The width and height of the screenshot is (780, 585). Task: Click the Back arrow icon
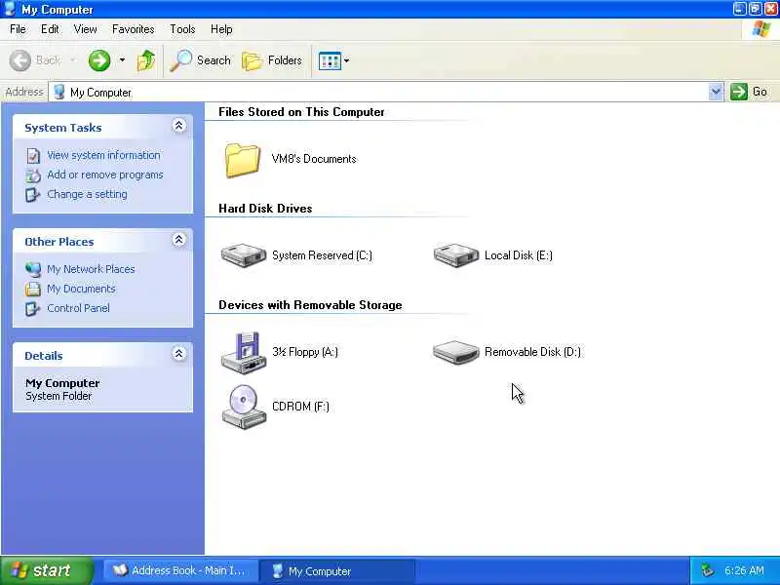(20, 60)
